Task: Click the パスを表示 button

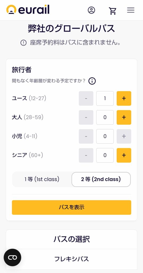Action: (71, 207)
